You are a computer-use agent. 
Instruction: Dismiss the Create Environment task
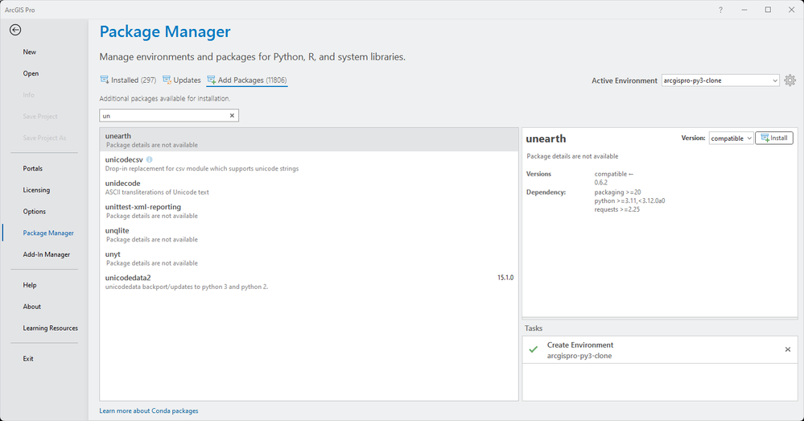click(x=788, y=349)
